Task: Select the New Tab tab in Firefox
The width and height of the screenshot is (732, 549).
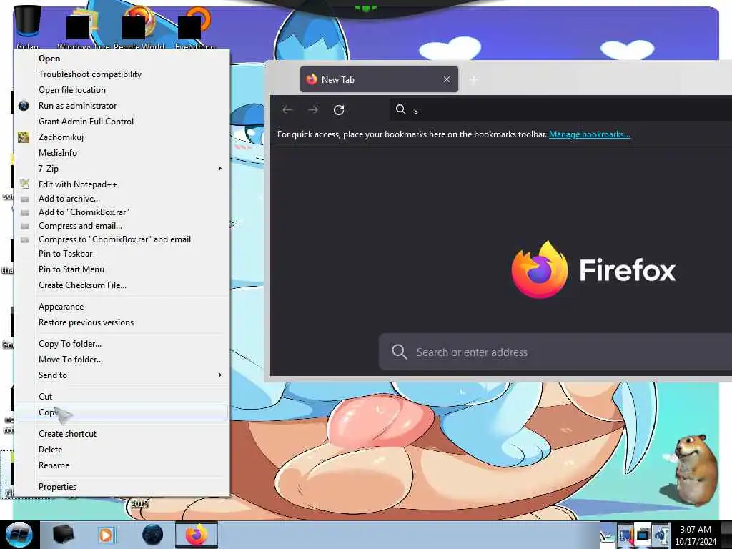Action: (379, 79)
